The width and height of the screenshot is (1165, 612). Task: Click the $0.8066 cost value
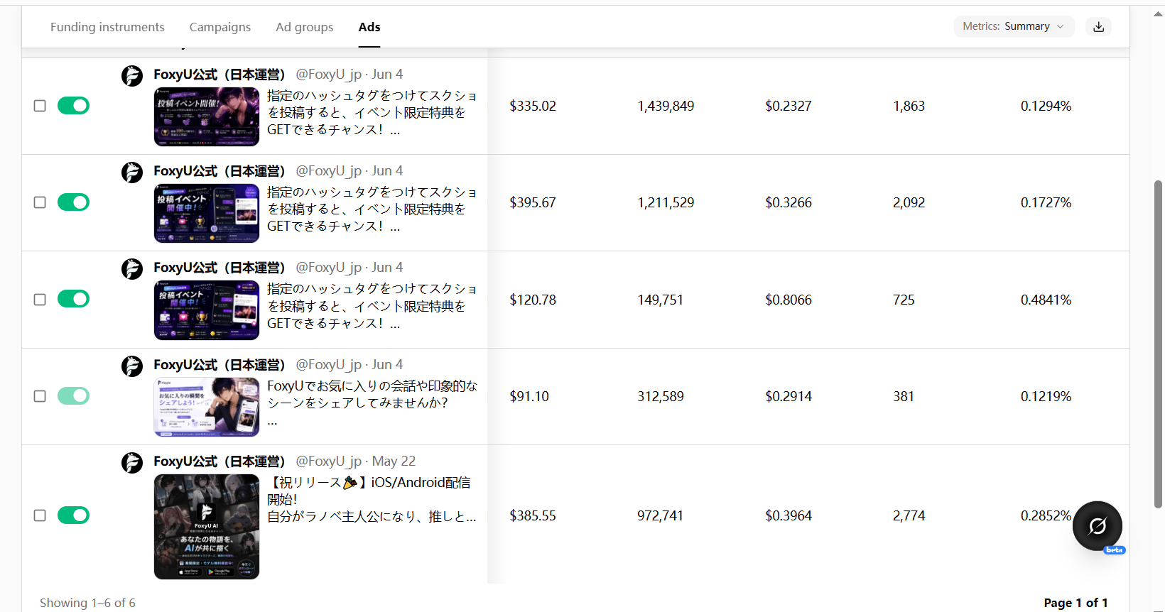click(x=789, y=300)
